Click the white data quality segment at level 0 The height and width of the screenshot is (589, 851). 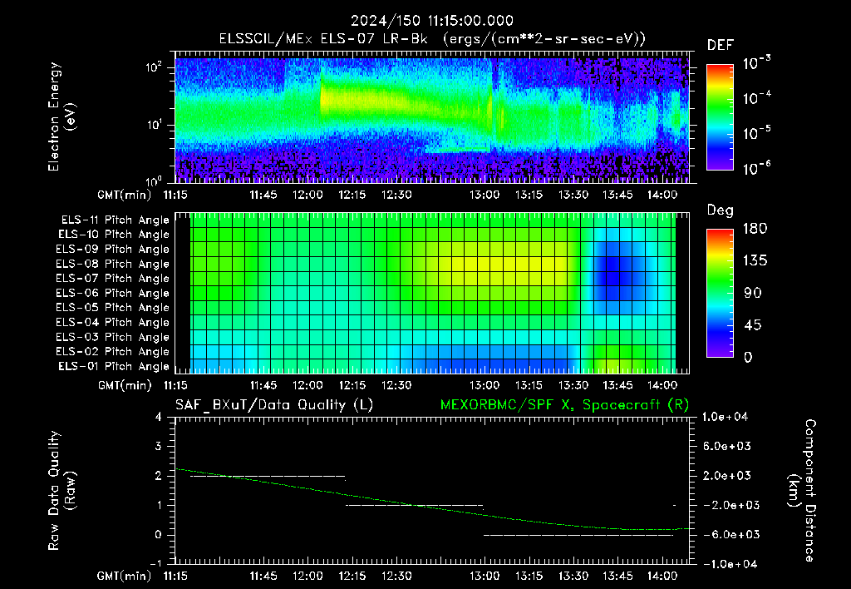(x=578, y=535)
